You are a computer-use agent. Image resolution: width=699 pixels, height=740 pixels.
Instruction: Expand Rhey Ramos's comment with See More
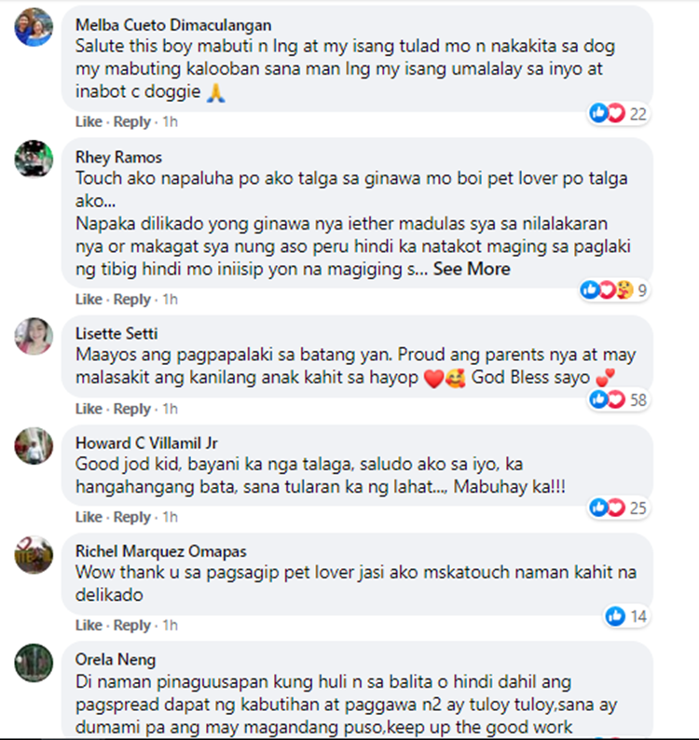(x=472, y=269)
